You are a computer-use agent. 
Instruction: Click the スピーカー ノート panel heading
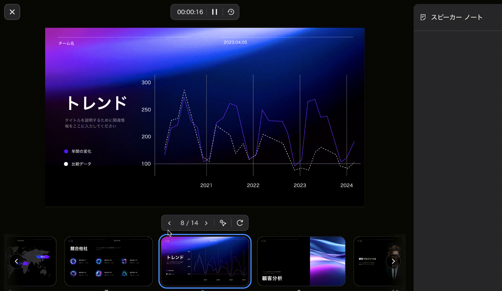coord(457,17)
